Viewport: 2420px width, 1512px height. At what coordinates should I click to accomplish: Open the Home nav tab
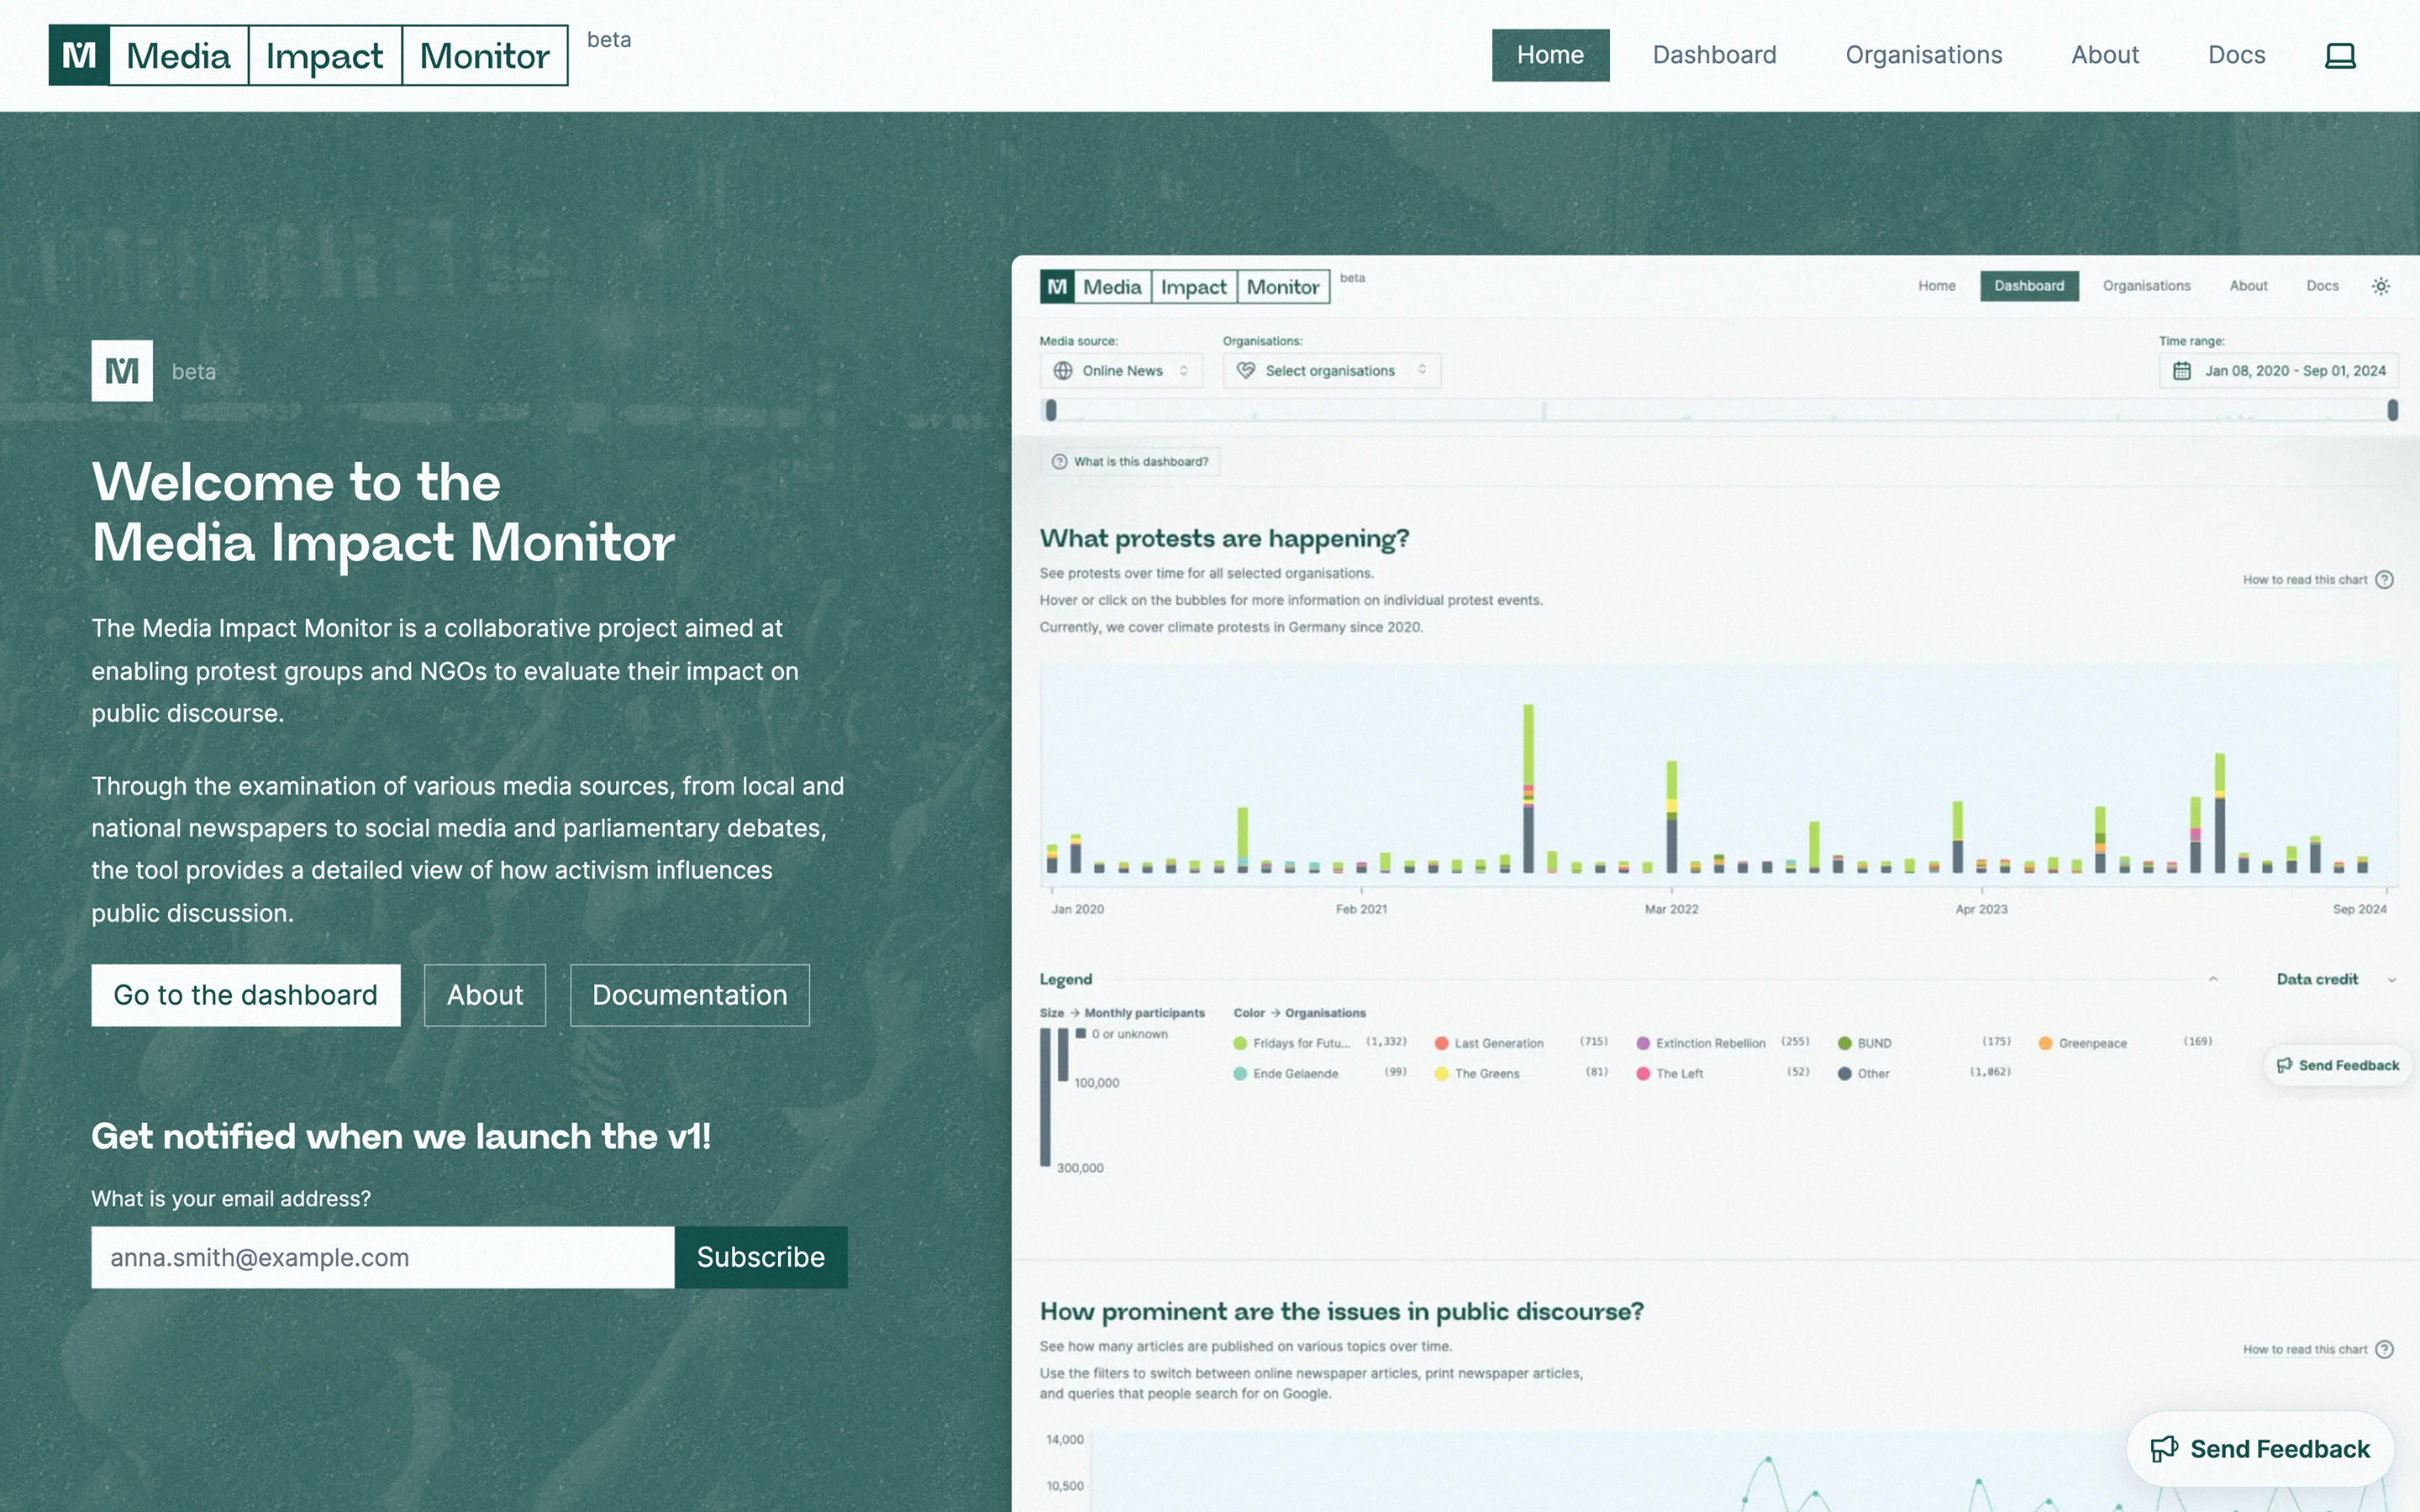coord(1550,55)
